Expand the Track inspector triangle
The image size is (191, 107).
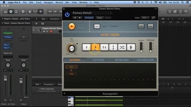pos(2,23)
